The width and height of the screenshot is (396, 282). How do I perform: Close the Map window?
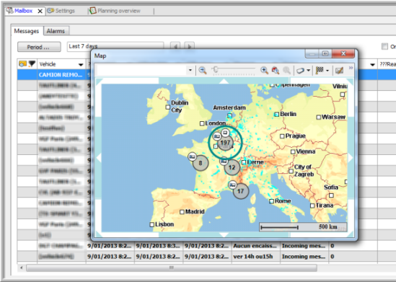pyautogui.click(x=343, y=53)
